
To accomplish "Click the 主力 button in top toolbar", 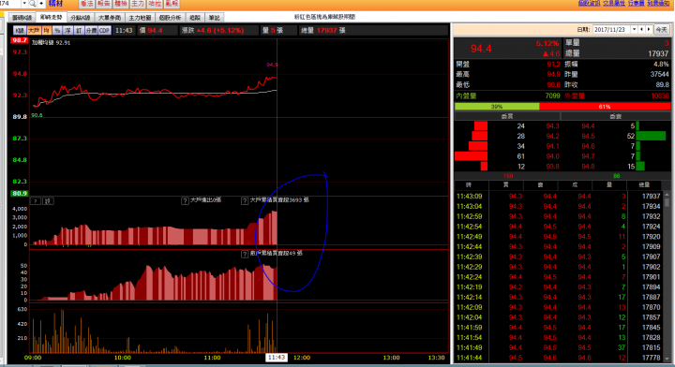I will tap(138, 4).
